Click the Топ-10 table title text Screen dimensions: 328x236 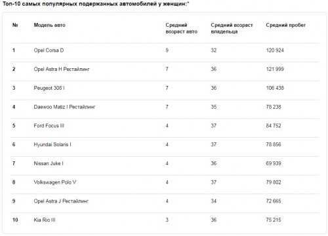[x=96, y=4]
